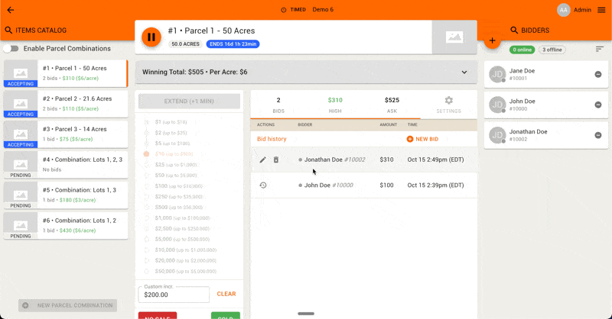The height and width of the screenshot is (319, 612).
Task: Click the back arrow in the header
Action: click(x=10, y=10)
